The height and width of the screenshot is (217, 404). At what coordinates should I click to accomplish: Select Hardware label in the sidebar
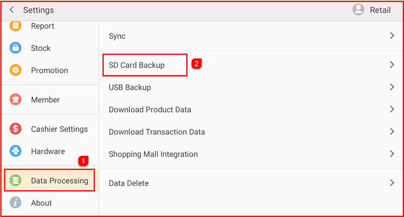click(48, 151)
